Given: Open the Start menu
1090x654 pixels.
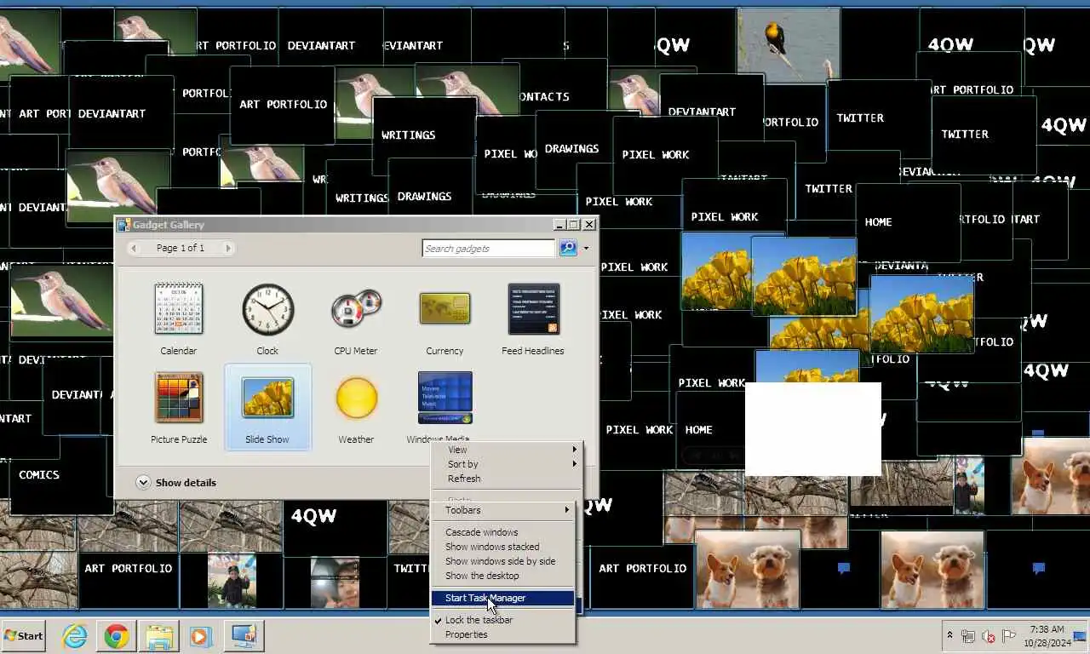Looking at the screenshot, I should tap(24, 635).
